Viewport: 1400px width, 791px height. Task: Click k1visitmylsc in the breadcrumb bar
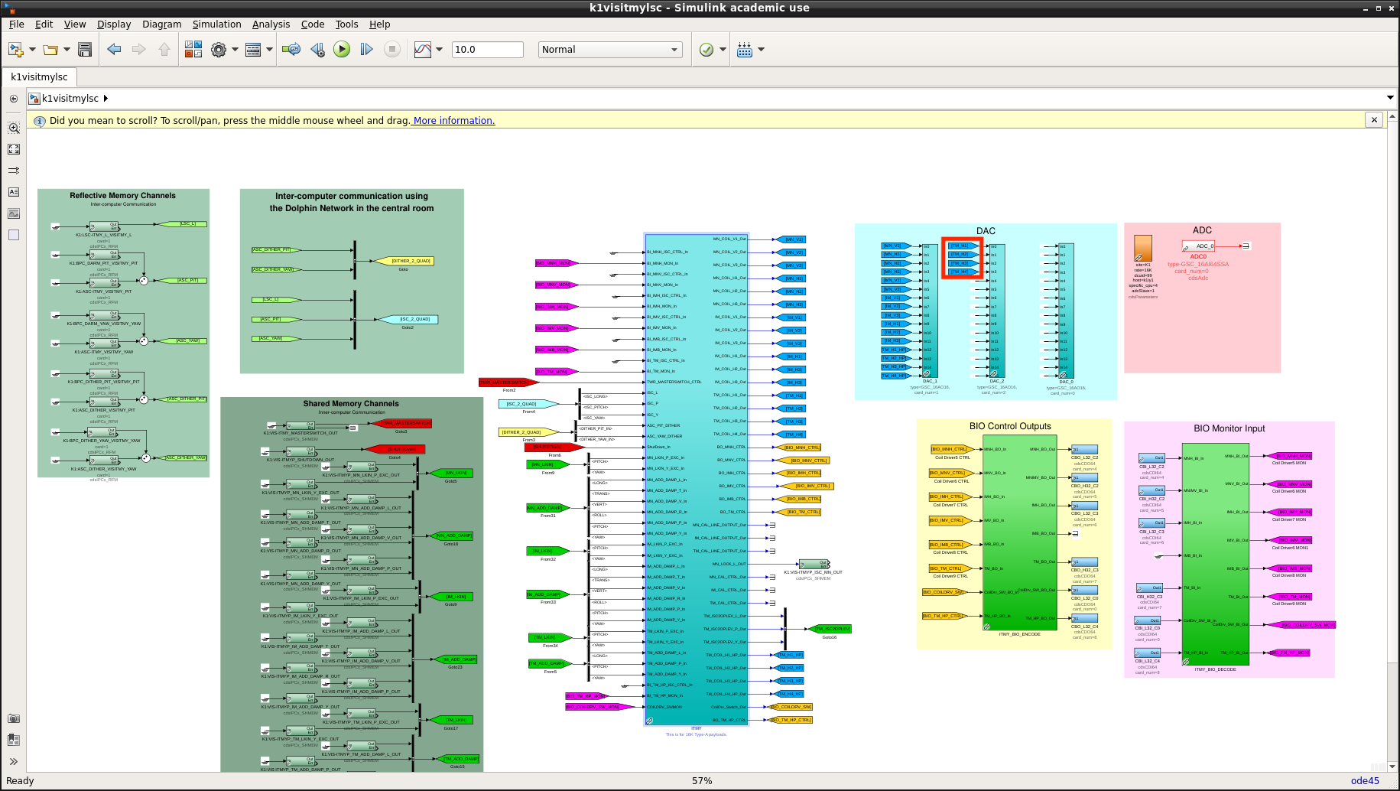point(70,99)
